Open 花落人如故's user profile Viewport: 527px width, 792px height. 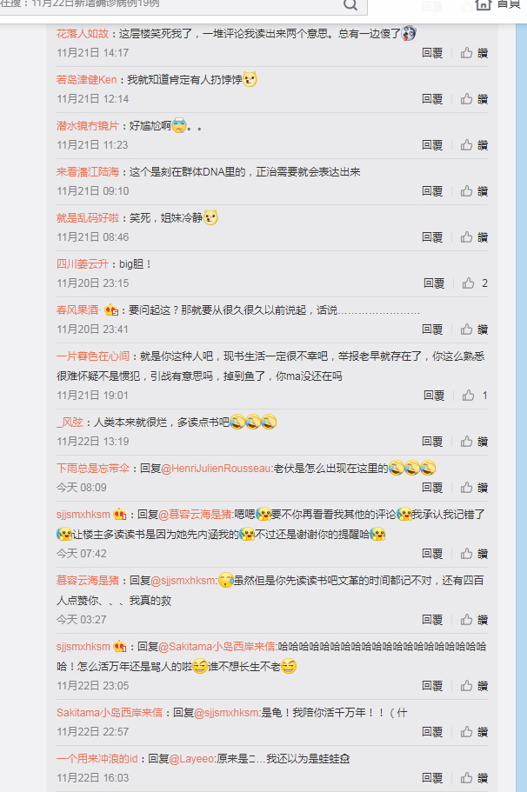pyautogui.click(x=83, y=34)
